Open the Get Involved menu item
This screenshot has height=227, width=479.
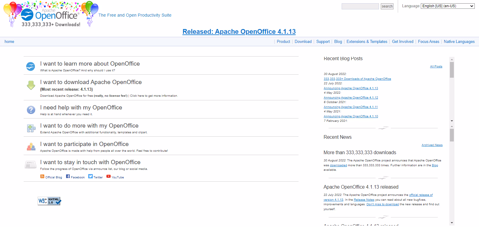click(403, 42)
